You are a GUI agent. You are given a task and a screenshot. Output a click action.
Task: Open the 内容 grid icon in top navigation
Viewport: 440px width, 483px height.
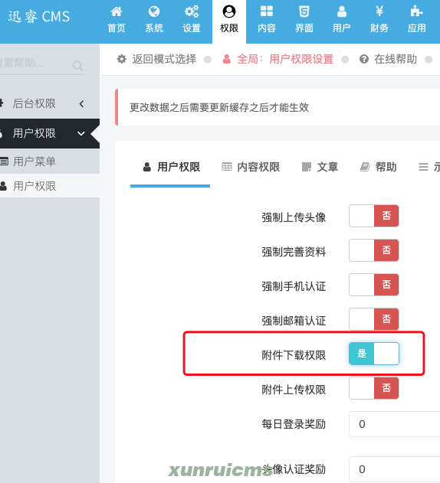267,11
